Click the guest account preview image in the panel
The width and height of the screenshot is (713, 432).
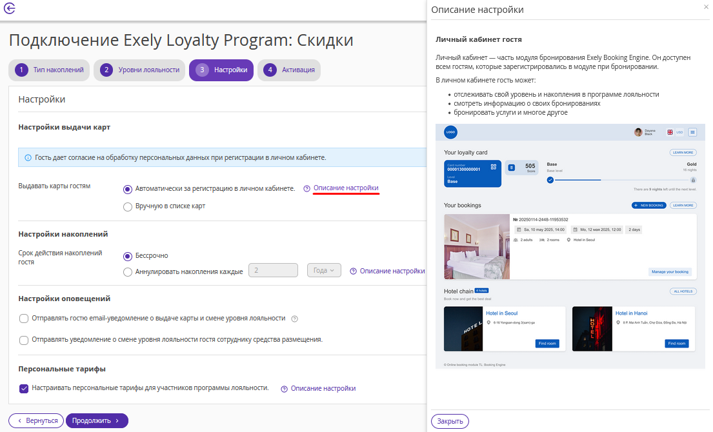pyautogui.click(x=570, y=246)
